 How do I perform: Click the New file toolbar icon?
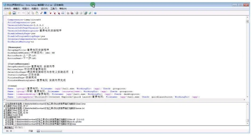click(x=6, y=13)
